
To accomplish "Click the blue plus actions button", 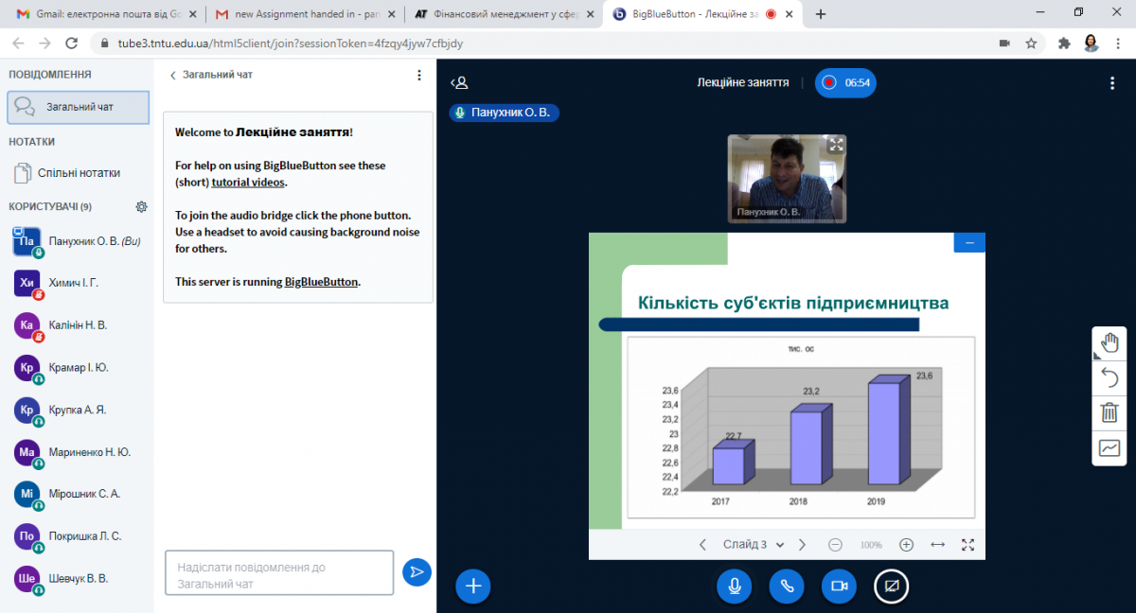I will (472, 587).
